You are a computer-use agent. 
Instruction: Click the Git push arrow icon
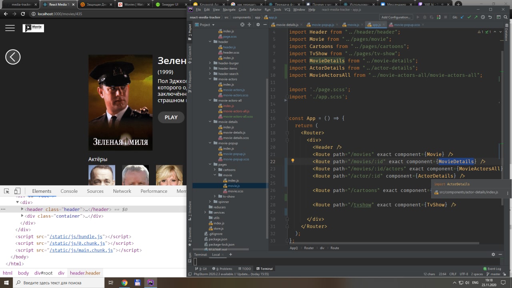tap(476, 17)
